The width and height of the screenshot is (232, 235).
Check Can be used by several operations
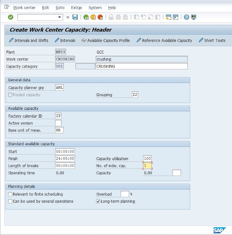[x=10, y=201]
